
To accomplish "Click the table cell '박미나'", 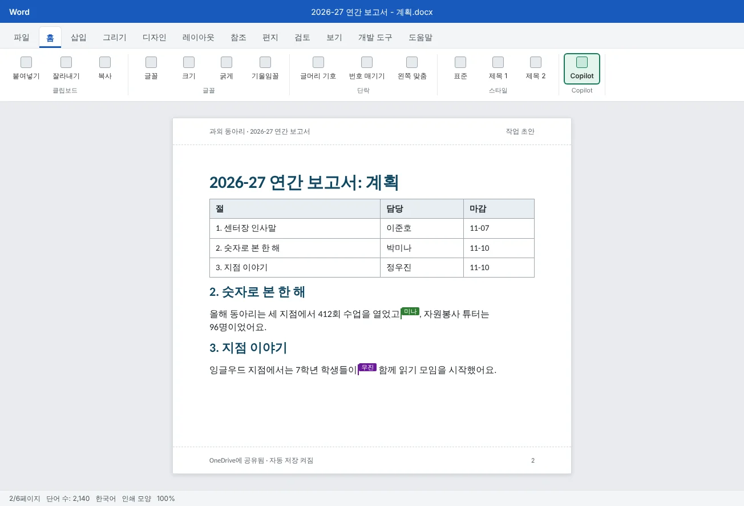I will [422, 248].
